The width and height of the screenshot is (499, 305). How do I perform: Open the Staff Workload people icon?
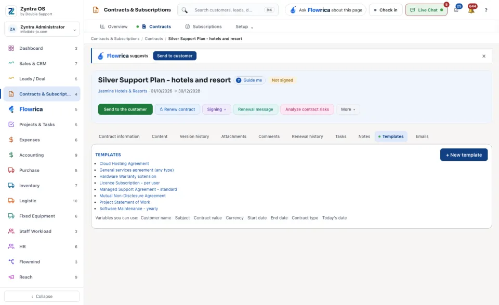click(11, 231)
